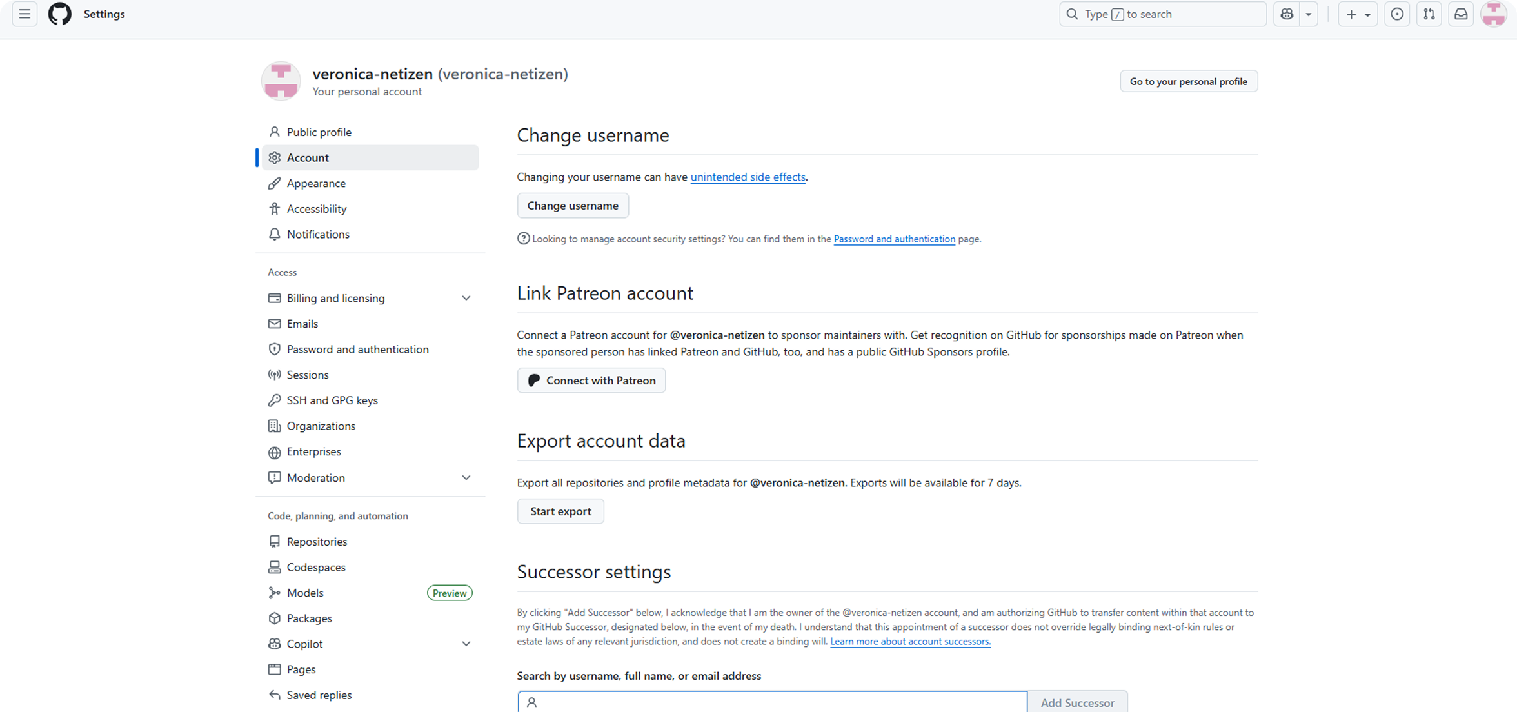Click the Patreon logo icon
The height and width of the screenshot is (712, 1517).
pyautogui.click(x=534, y=381)
